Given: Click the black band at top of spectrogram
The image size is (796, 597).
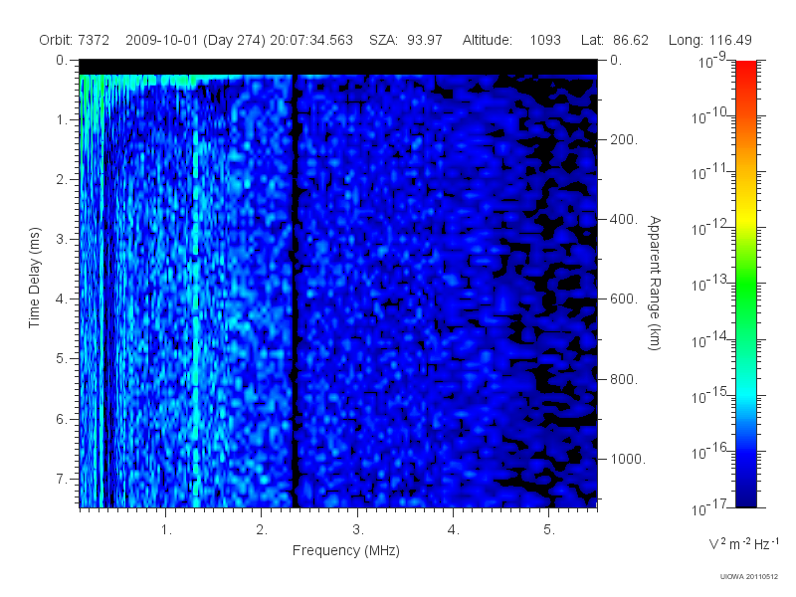Looking at the screenshot, I should (338, 67).
